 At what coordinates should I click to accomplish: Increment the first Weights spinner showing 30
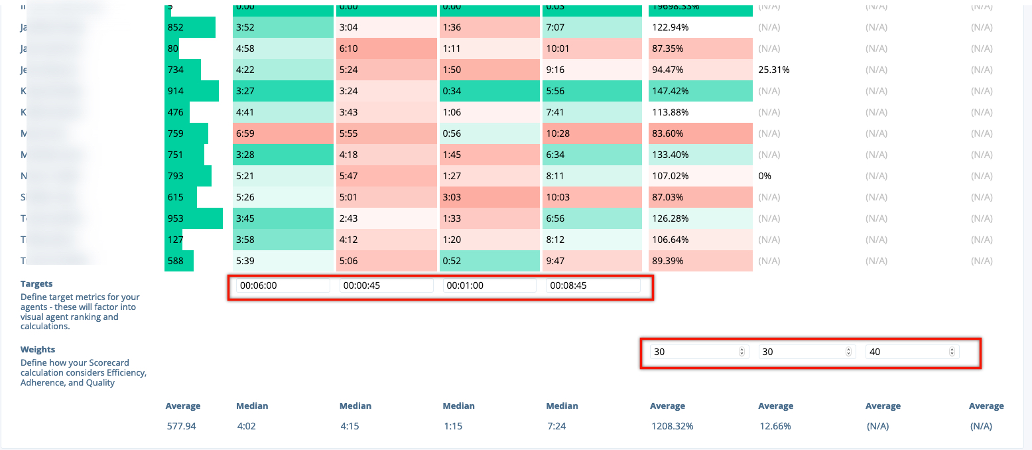click(742, 348)
